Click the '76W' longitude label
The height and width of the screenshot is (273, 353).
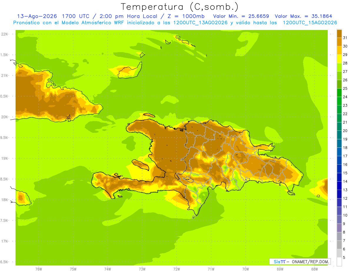(x=39, y=269)
